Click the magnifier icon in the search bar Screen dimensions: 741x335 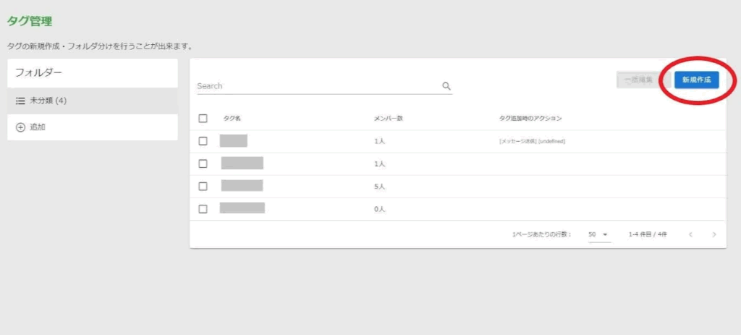pos(446,86)
